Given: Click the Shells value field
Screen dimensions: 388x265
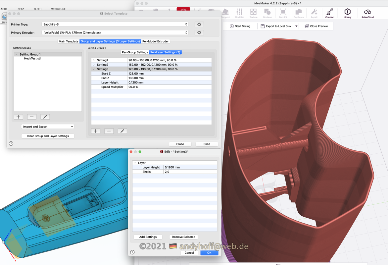Looking at the screenshot, I should 190,172.
